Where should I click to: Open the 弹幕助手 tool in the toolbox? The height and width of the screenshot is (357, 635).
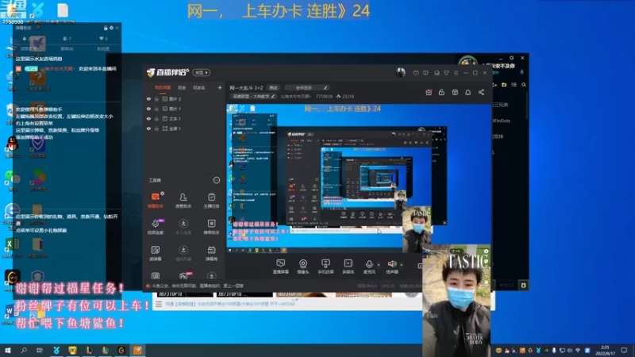pos(155,201)
